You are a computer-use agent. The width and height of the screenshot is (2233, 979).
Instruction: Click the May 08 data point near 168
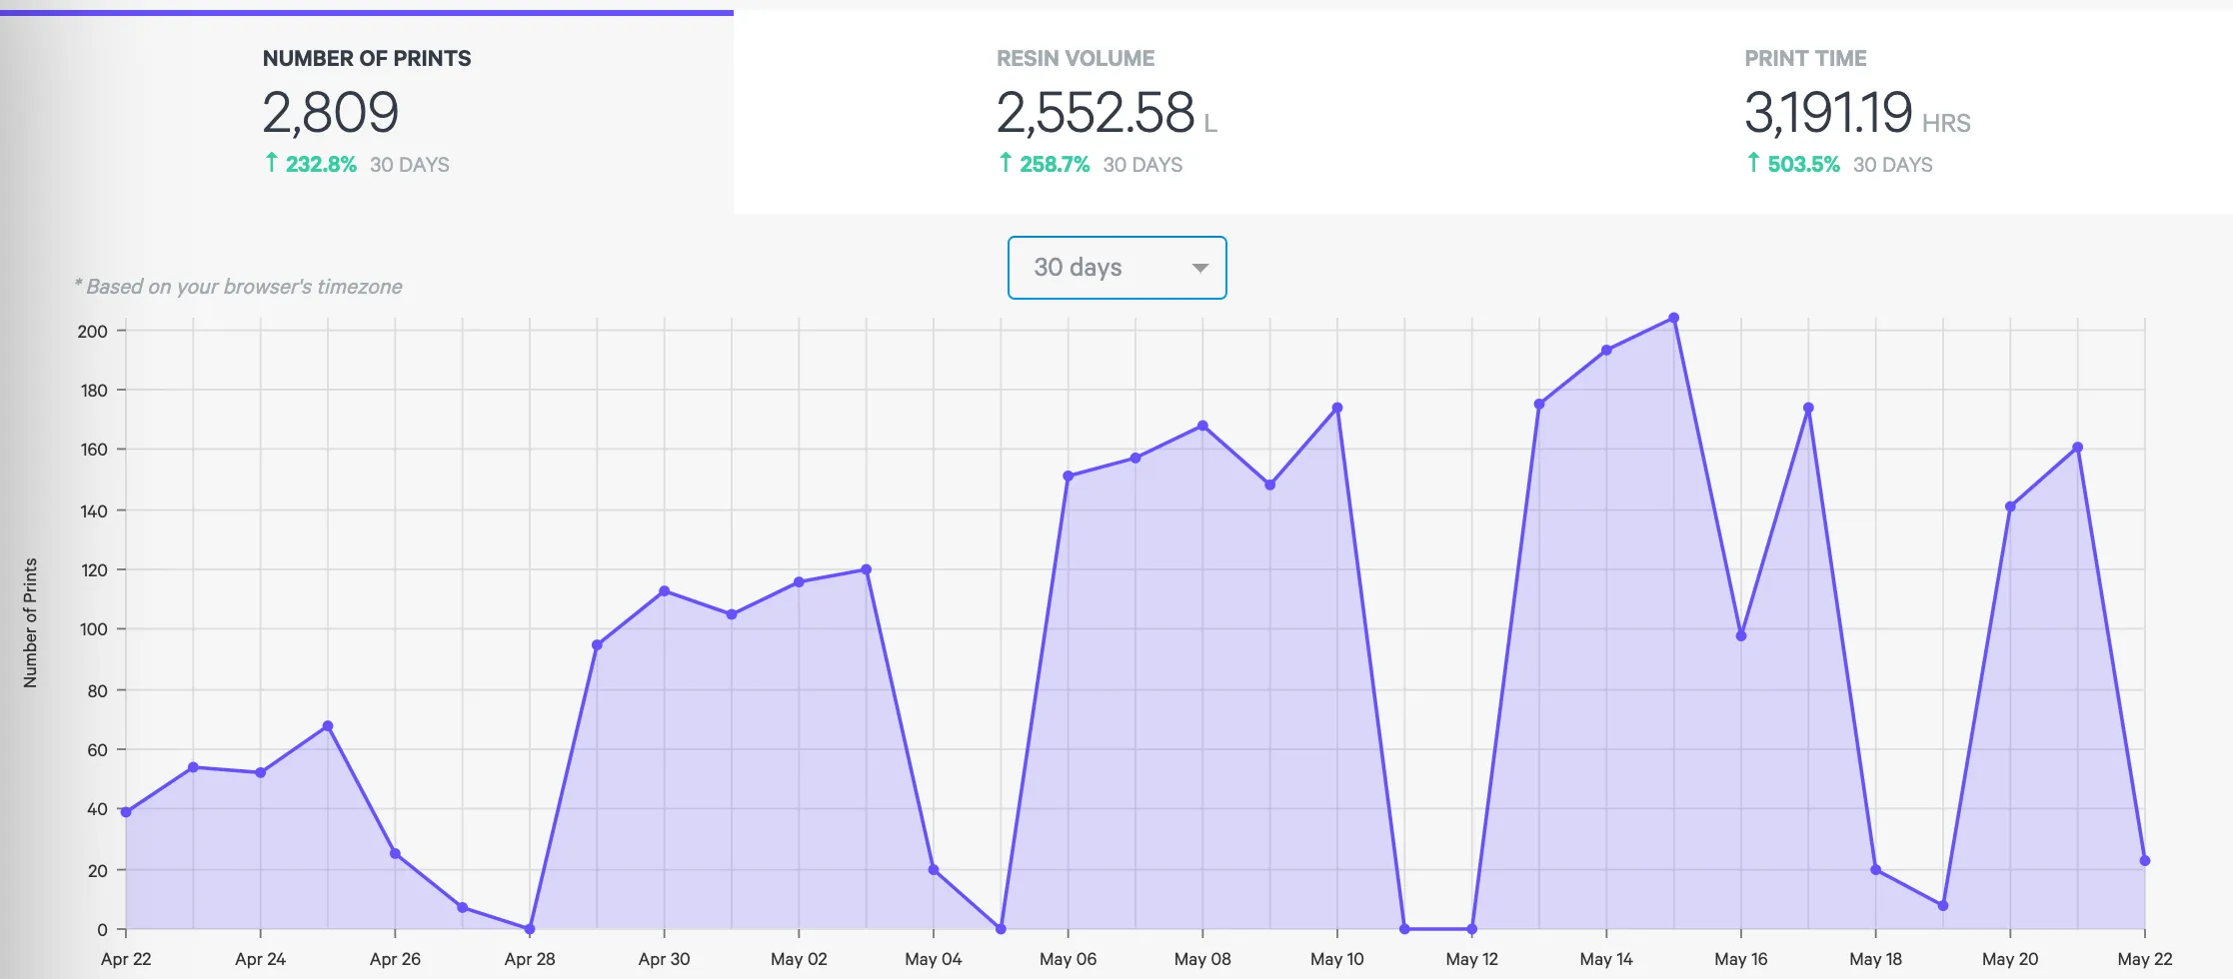click(1202, 426)
